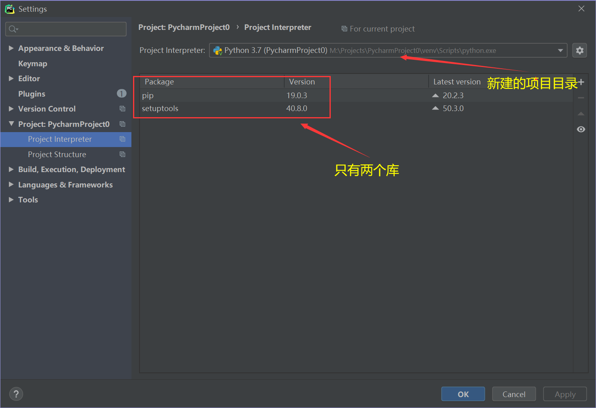Image resolution: width=596 pixels, height=408 pixels.
Task: Click pip version 19.0.3 cell
Action: click(x=297, y=95)
